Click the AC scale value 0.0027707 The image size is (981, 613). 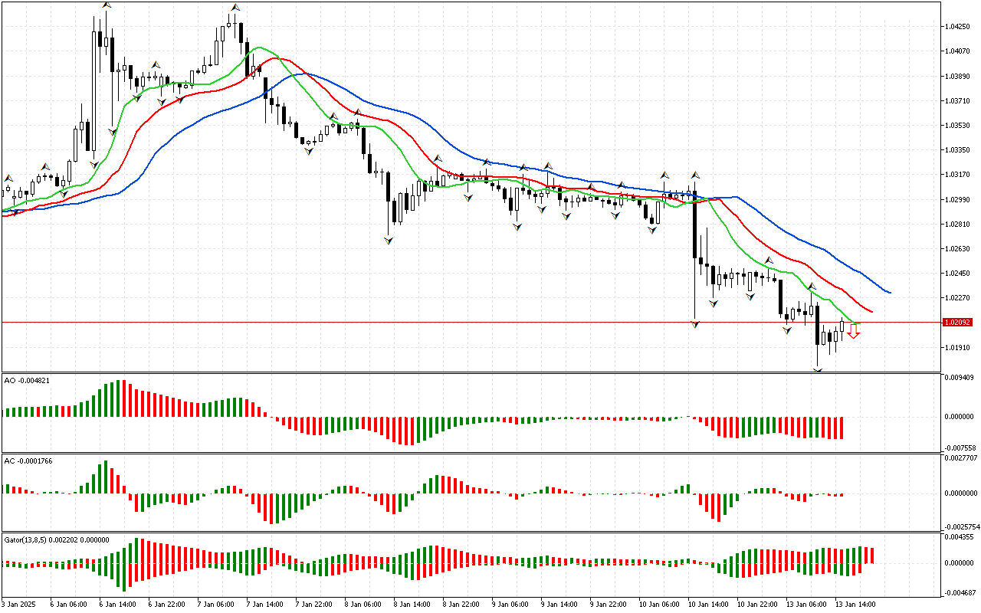point(962,457)
